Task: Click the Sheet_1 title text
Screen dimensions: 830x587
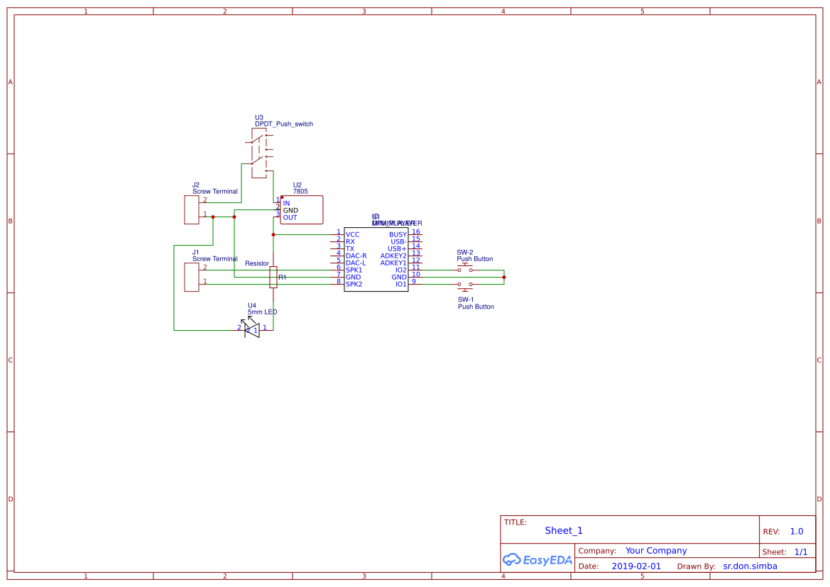Action: point(563,530)
